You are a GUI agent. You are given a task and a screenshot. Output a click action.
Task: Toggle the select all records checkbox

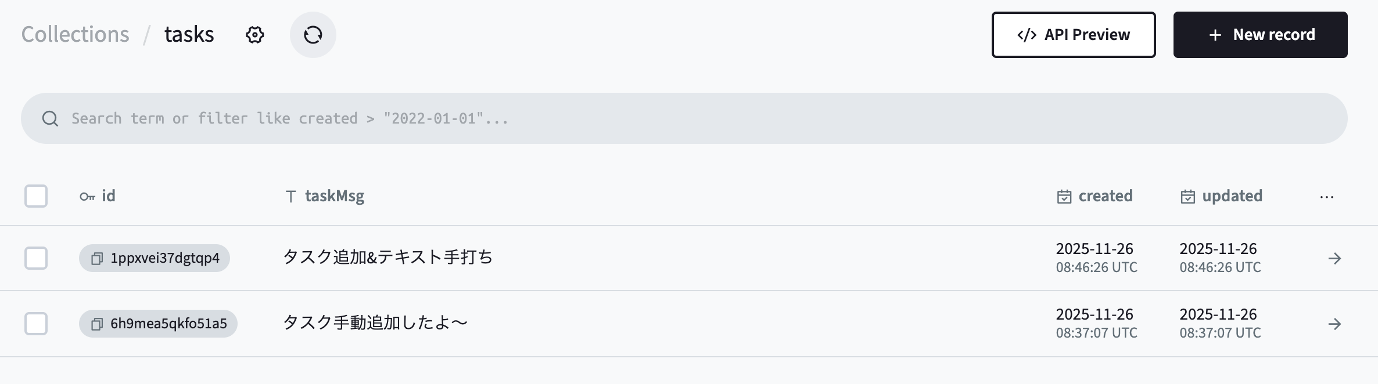point(36,196)
